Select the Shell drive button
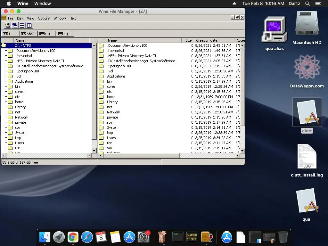The image size is (328, 246). [28, 34]
